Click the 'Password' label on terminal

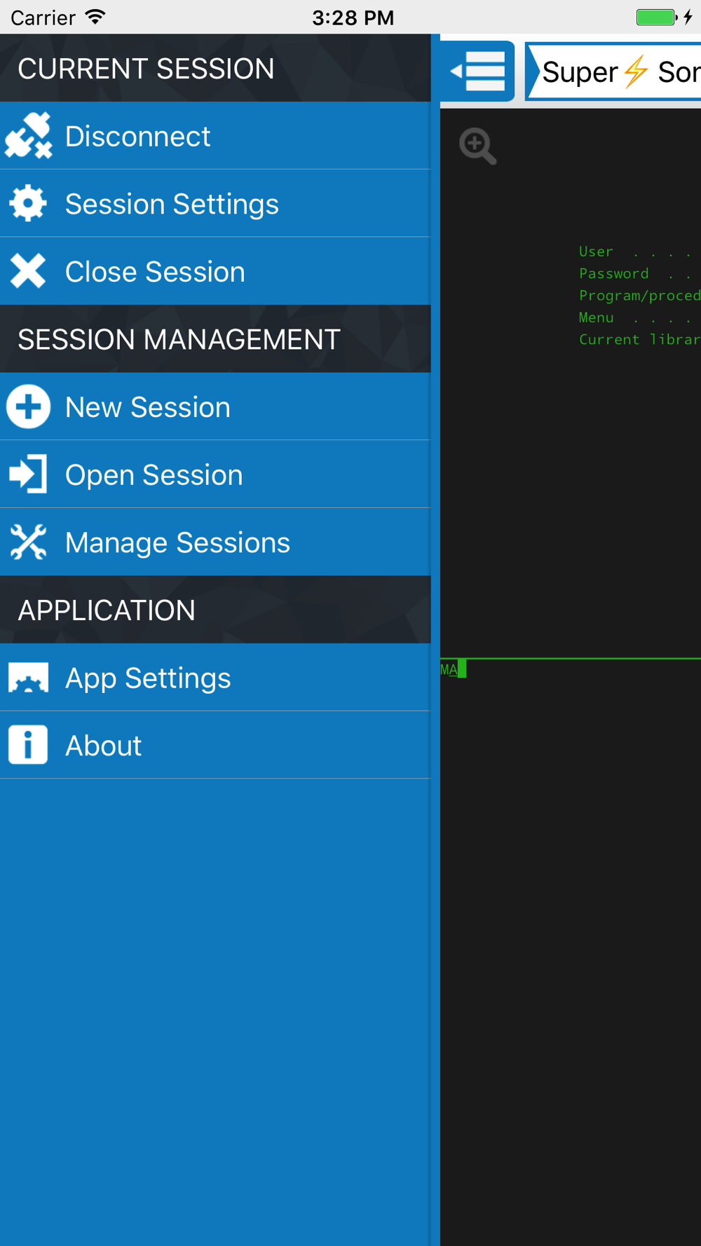[613, 273]
